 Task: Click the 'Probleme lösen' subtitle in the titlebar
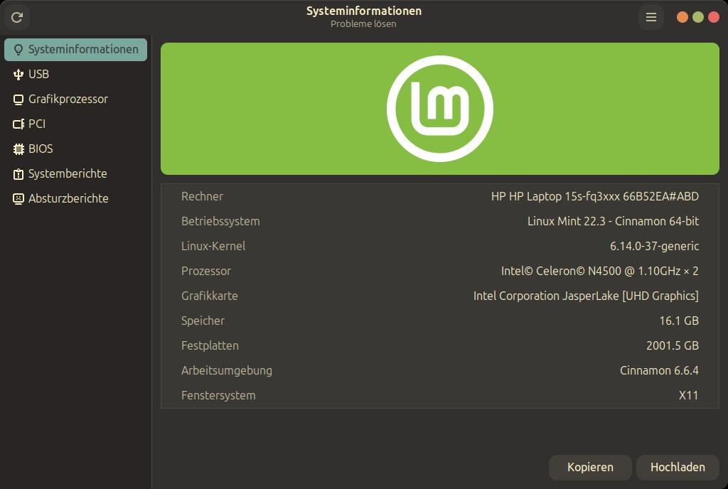(363, 24)
